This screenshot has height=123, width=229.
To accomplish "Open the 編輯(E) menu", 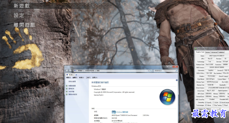I will coord(75,78).
